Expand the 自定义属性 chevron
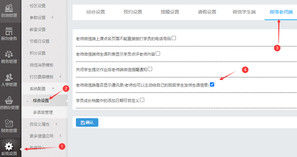This screenshot has height=157, width=297. pyautogui.click(x=57, y=124)
